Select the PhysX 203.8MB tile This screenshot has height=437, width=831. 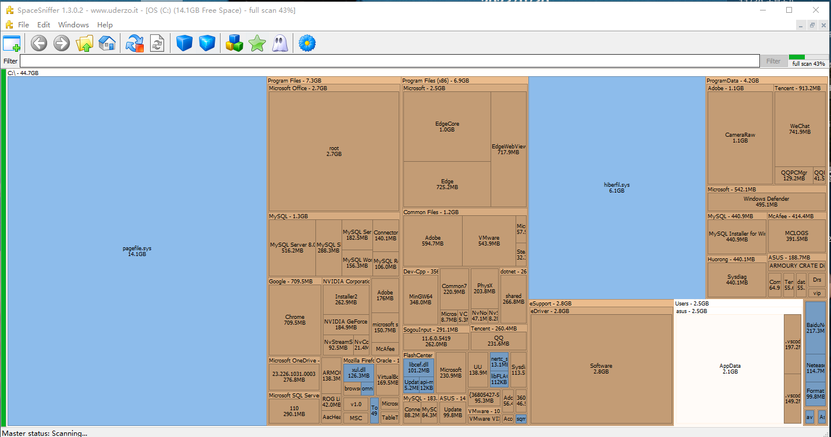coord(484,288)
